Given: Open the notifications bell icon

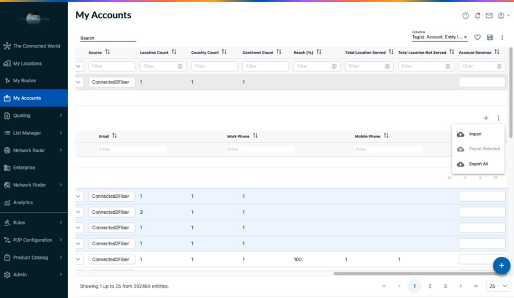Looking at the screenshot, I should click(x=477, y=15).
